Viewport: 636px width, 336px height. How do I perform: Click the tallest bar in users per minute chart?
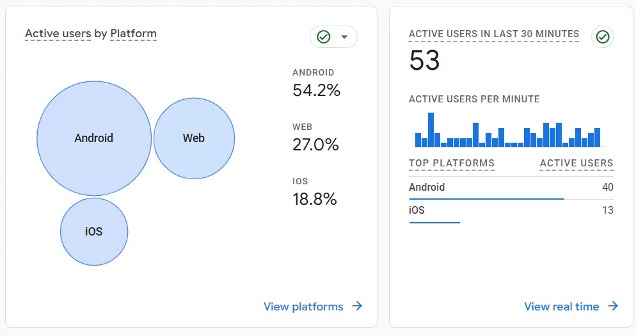[431, 130]
